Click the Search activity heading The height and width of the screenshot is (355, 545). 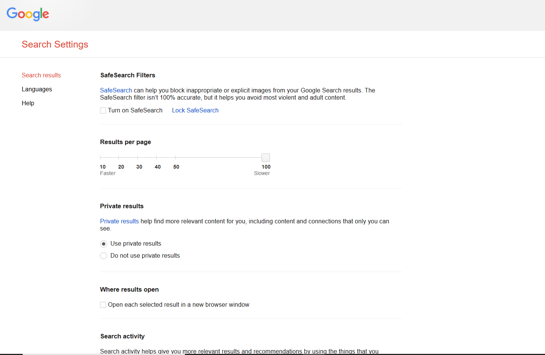122,336
